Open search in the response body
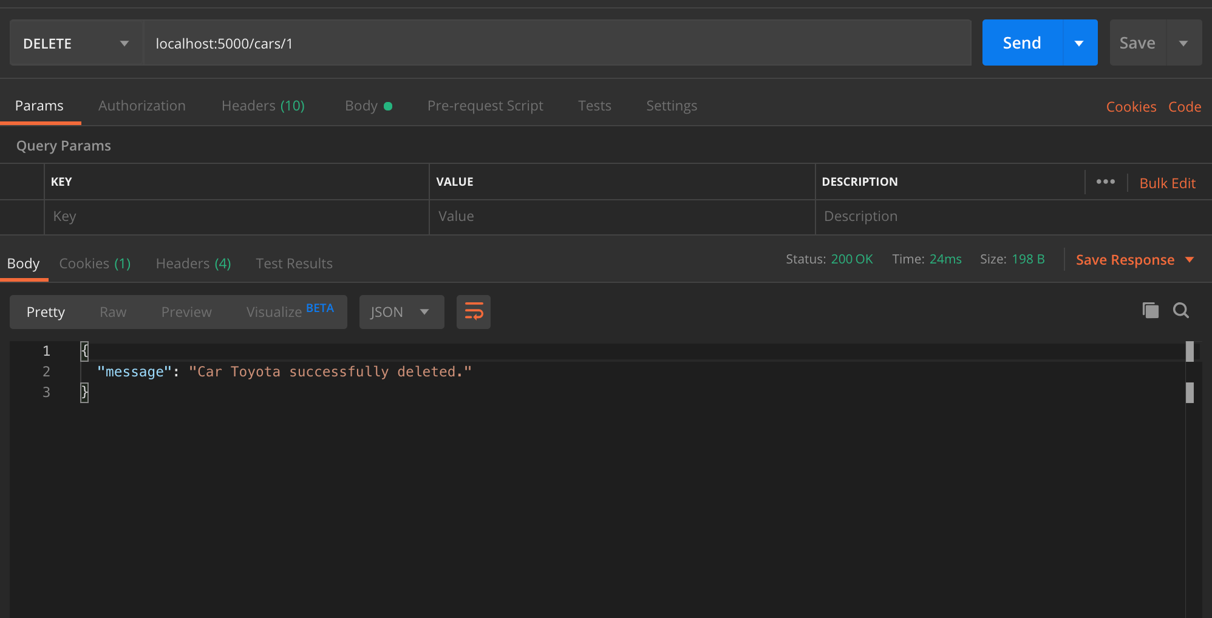Image resolution: width=1212 pixels, height=618 pixels. pos(1181,310)
